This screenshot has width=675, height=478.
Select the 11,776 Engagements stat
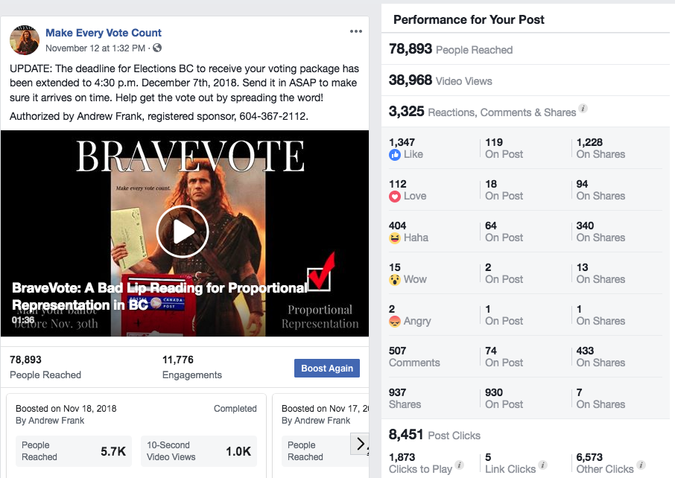[192, 367]
